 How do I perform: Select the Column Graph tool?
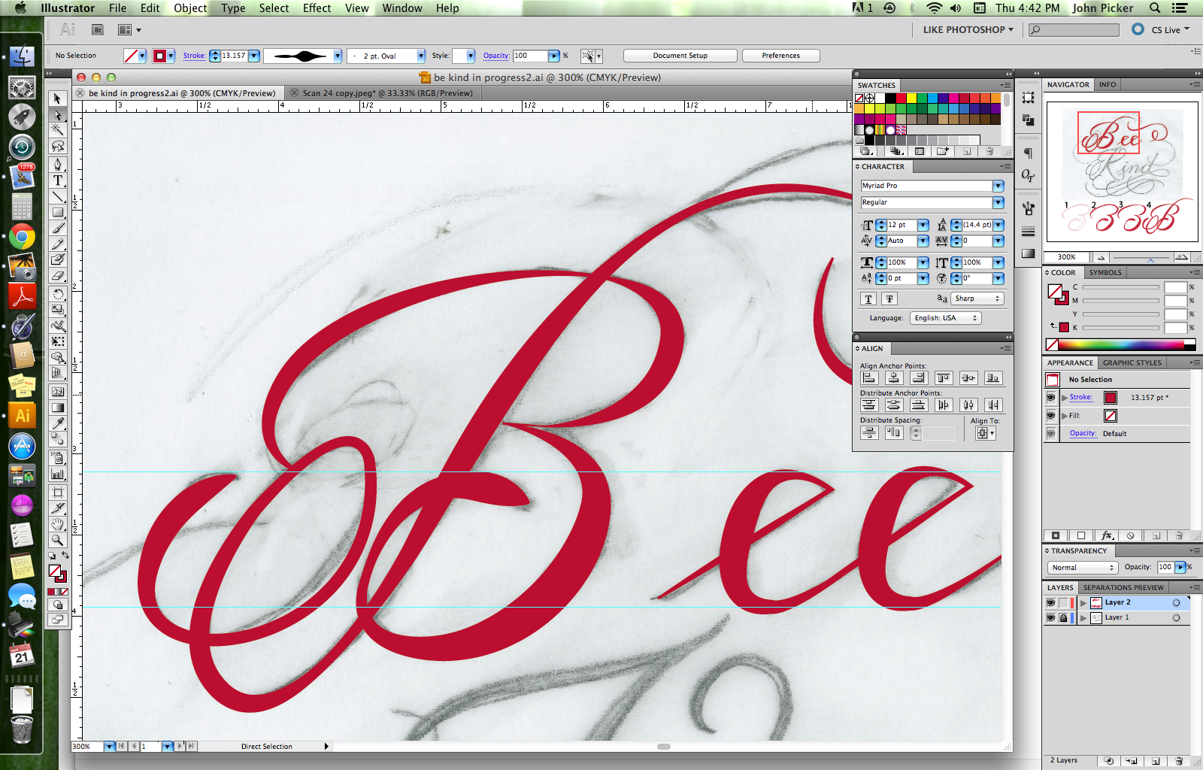coord(58,474)
